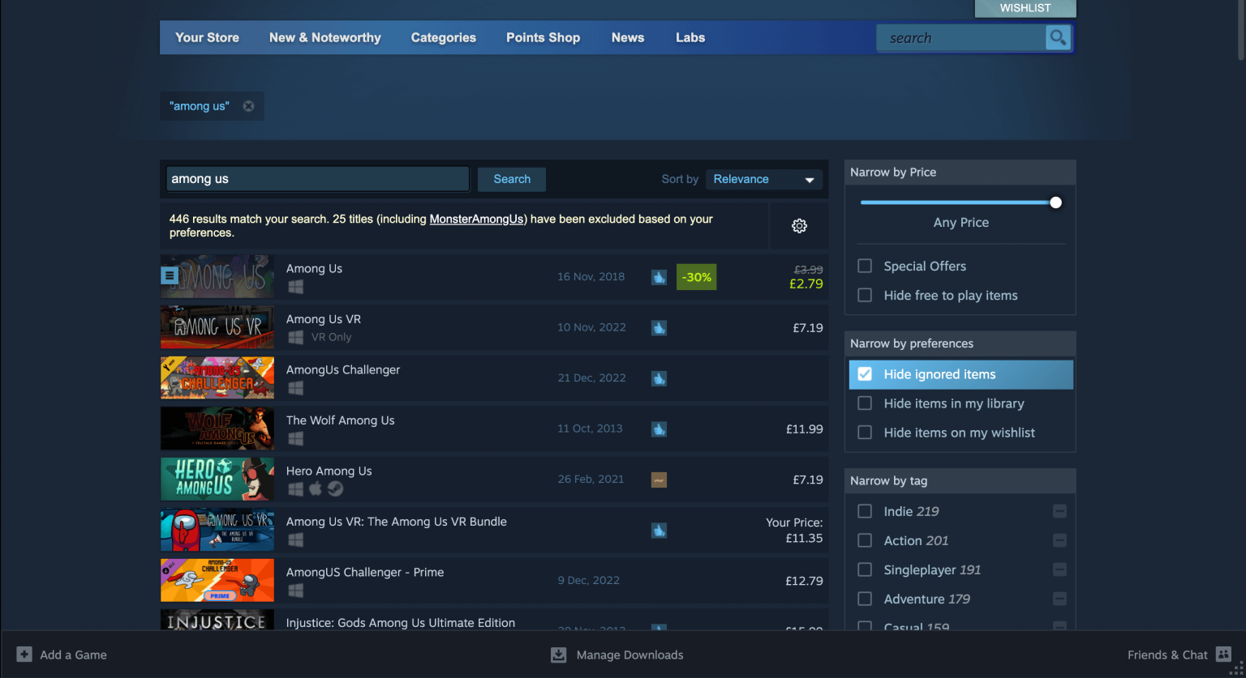This screenshot has height=678, width=1246.
Task: Select the Indie tag checkbox
Action: [x=865, y=511]
